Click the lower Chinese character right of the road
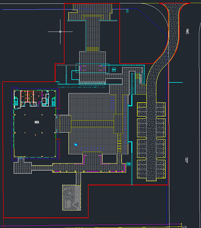201x228 pixels. 187,160
